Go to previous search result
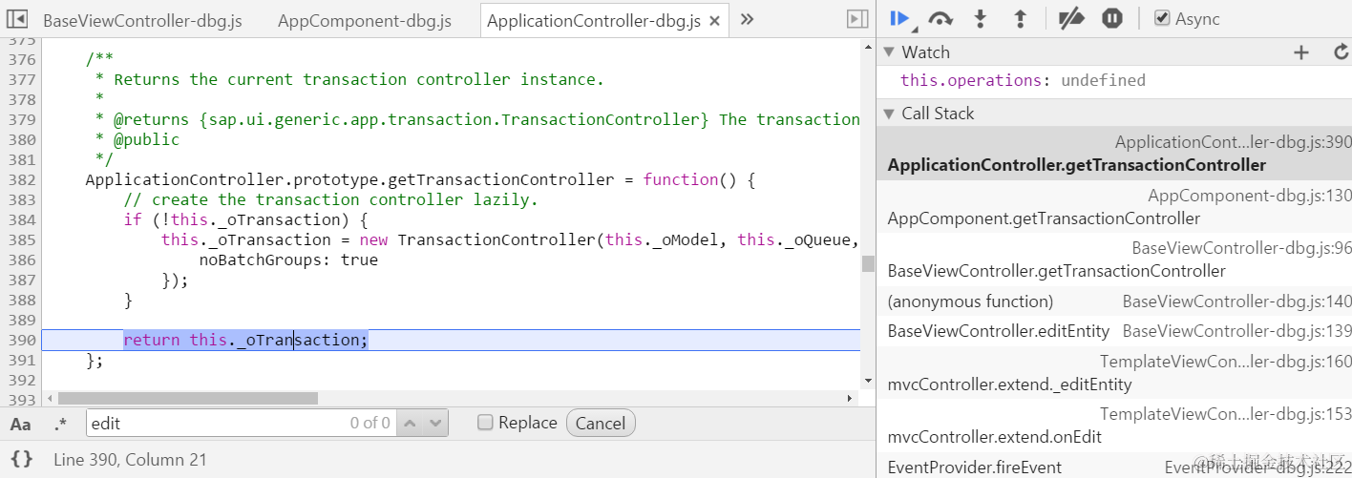The height and width of the screenshot is (478, 1352). click(409, 423)
